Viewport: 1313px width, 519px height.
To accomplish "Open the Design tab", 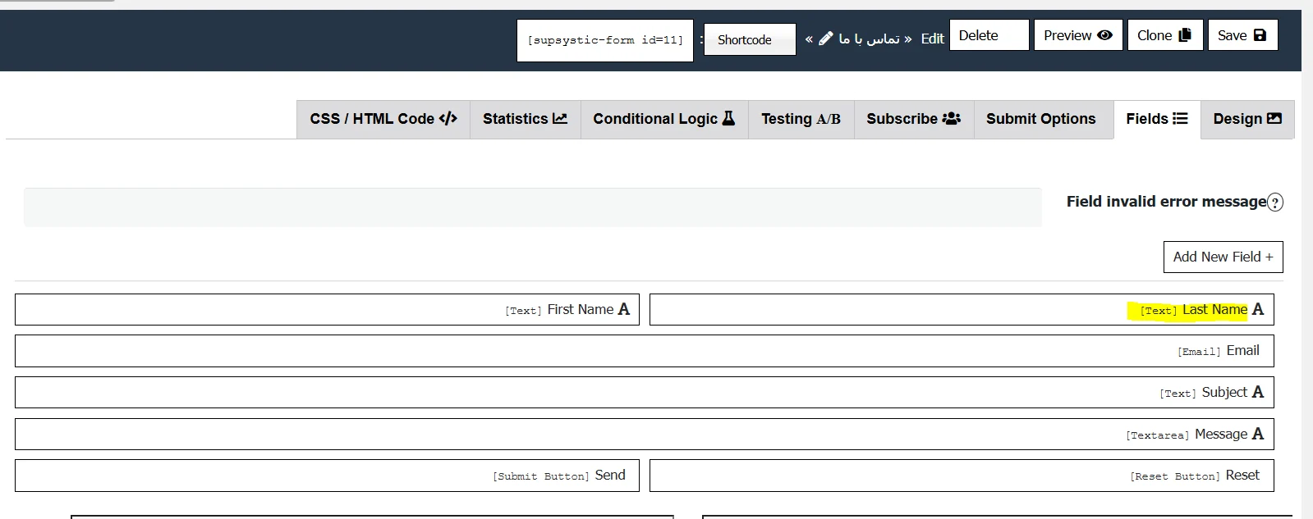I will pyautogui.click(x=1246, y=119).
